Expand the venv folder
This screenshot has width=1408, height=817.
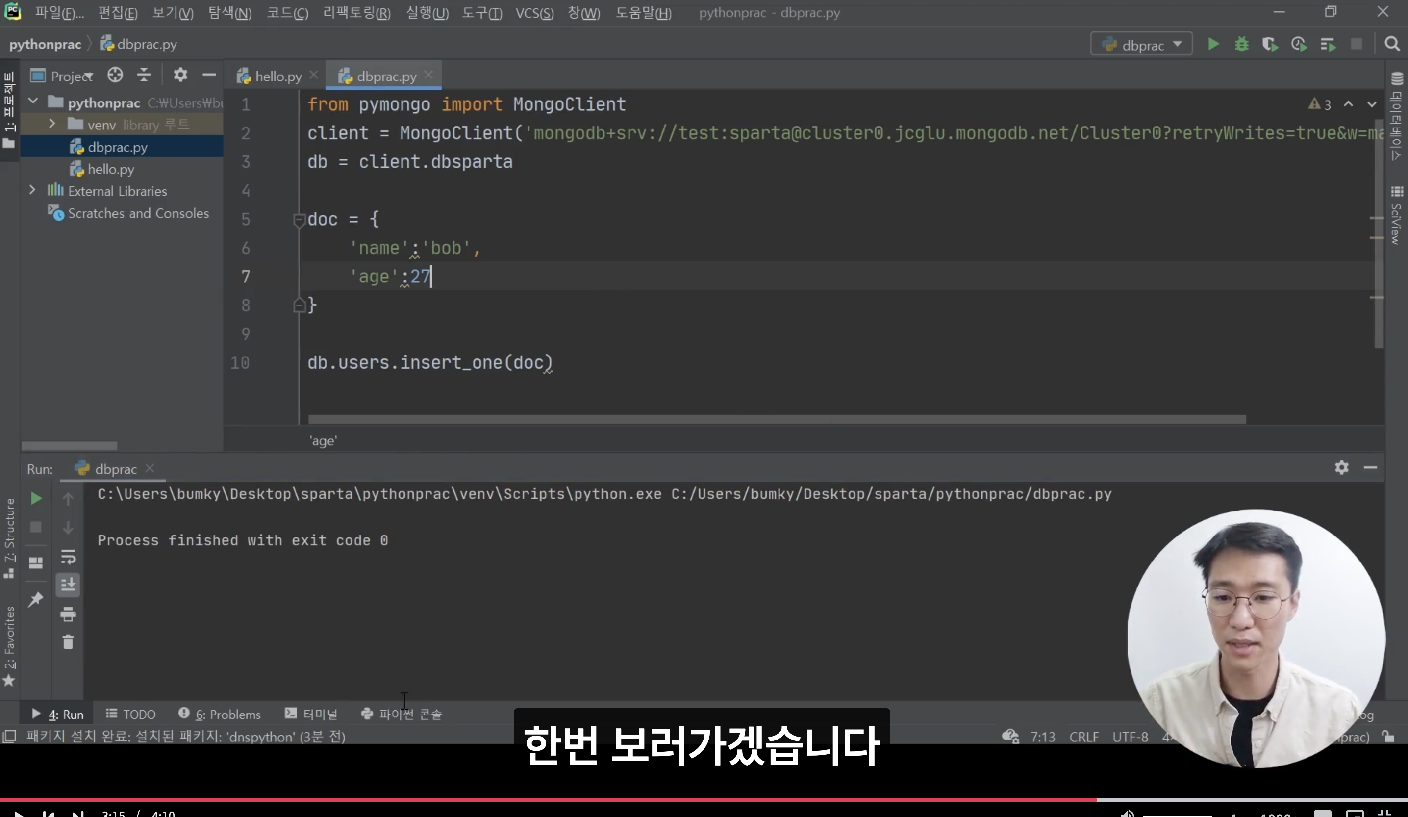click(52, 124)
